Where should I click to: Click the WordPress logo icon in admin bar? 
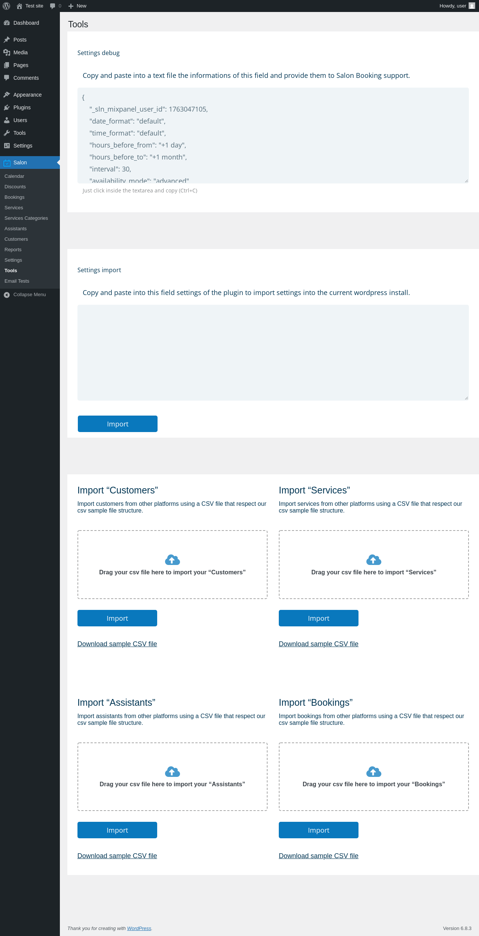[6, 6]
